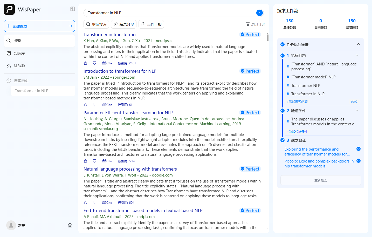Like Parameter-Efficient Transfer Learning paper
The height and width of the screenshot is (237, 372).
[85, 161]
